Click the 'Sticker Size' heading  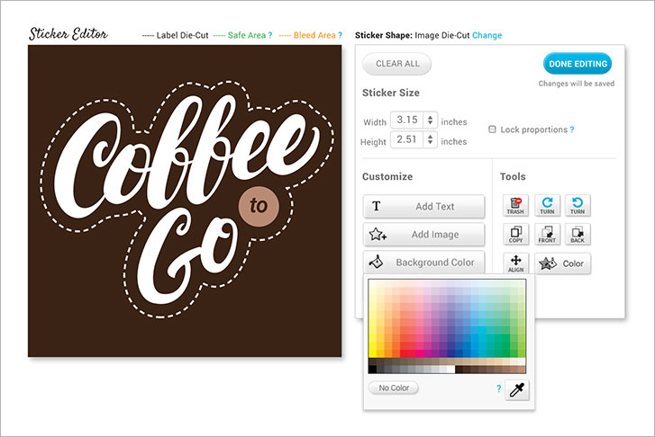391,93
